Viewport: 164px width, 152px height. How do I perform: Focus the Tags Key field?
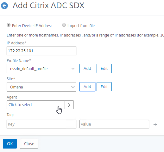41,124
